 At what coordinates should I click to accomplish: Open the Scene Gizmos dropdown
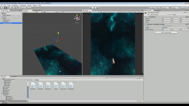point(58,12)
